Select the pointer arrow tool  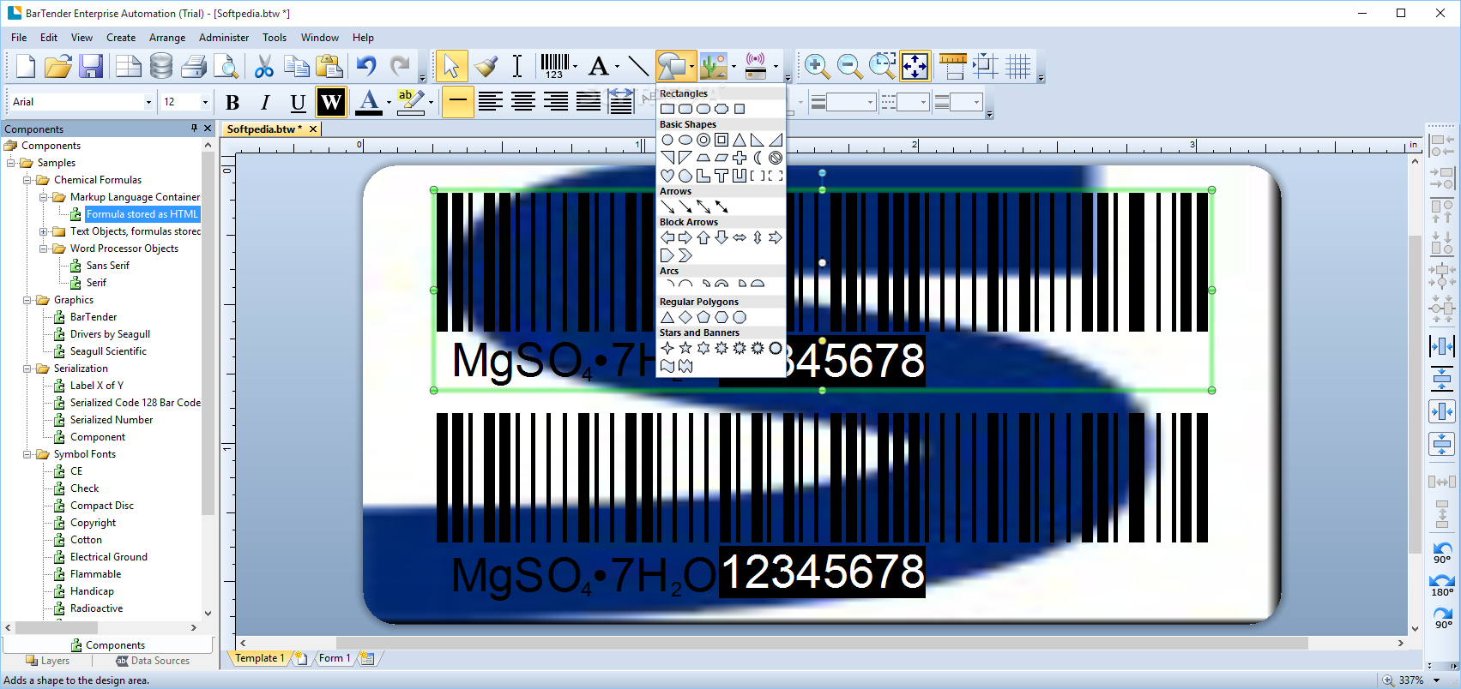point(451,66)
